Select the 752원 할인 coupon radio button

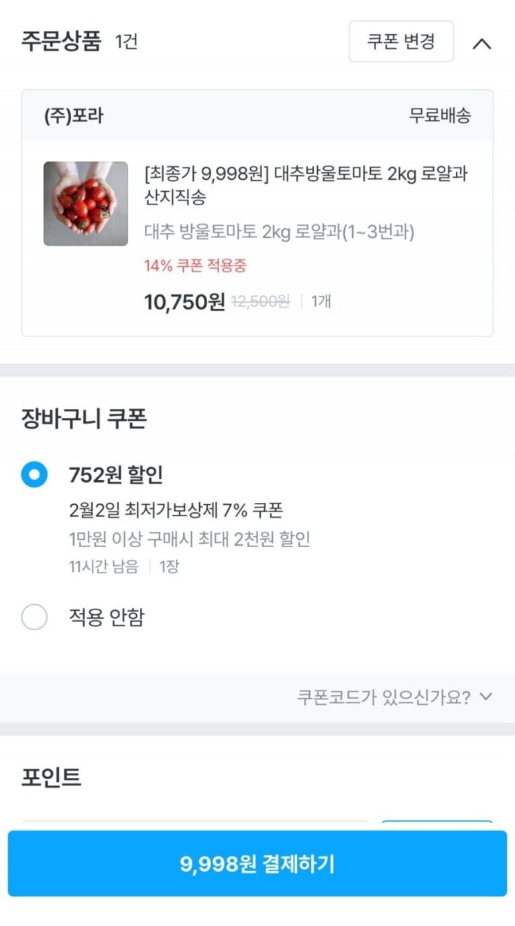click(34, 475)
